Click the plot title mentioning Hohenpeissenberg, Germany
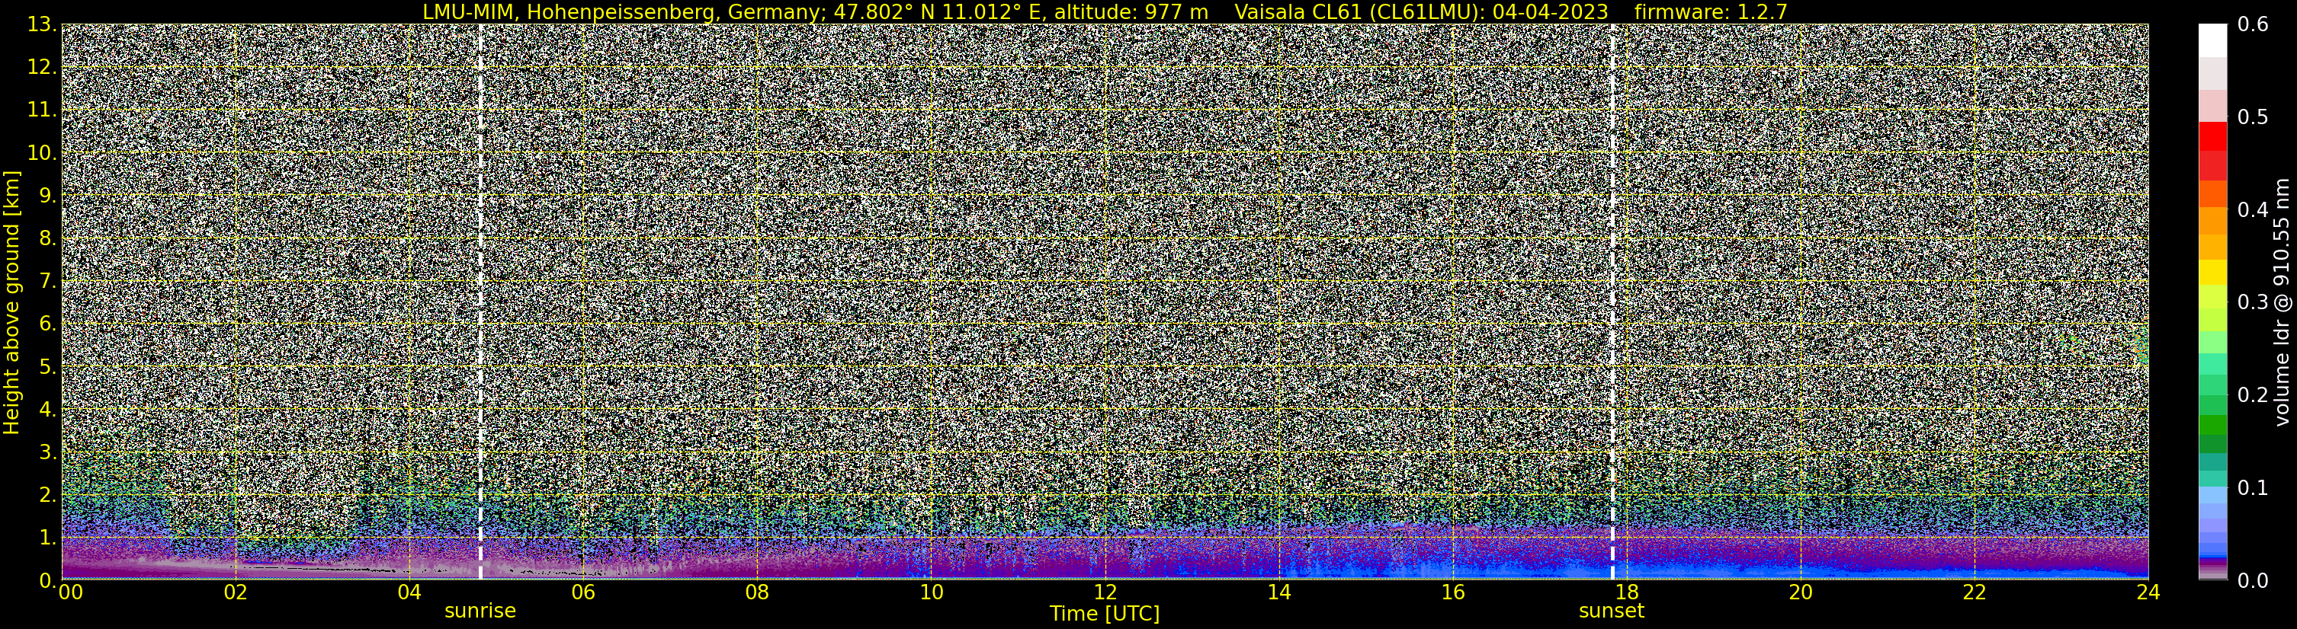 pos(1104,11)
